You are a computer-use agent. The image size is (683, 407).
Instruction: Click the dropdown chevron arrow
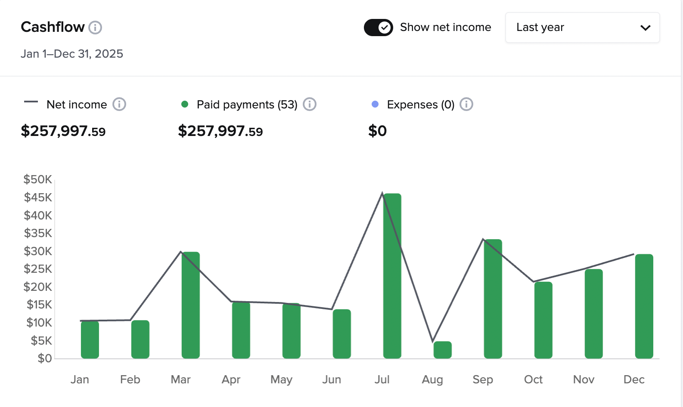coord(645,28)
